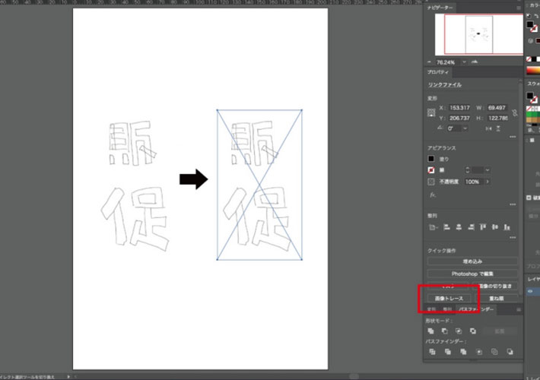The image size is (540, 380).
Task: Toggle constrain width and height proportions link
Action: point(515,112)
